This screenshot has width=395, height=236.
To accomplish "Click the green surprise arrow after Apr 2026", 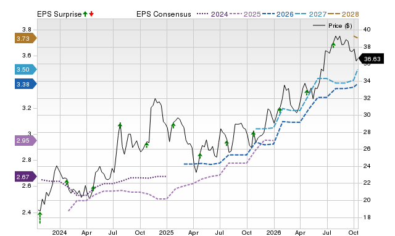I will tap(307, 92).
